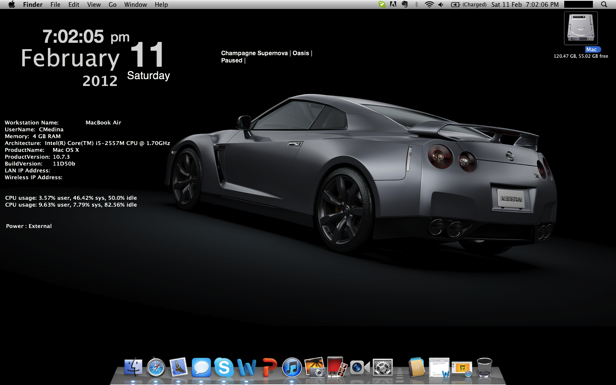Open the Trash in the Dock
This screenshot has height=385, width=616.
(x=485, y=367)
